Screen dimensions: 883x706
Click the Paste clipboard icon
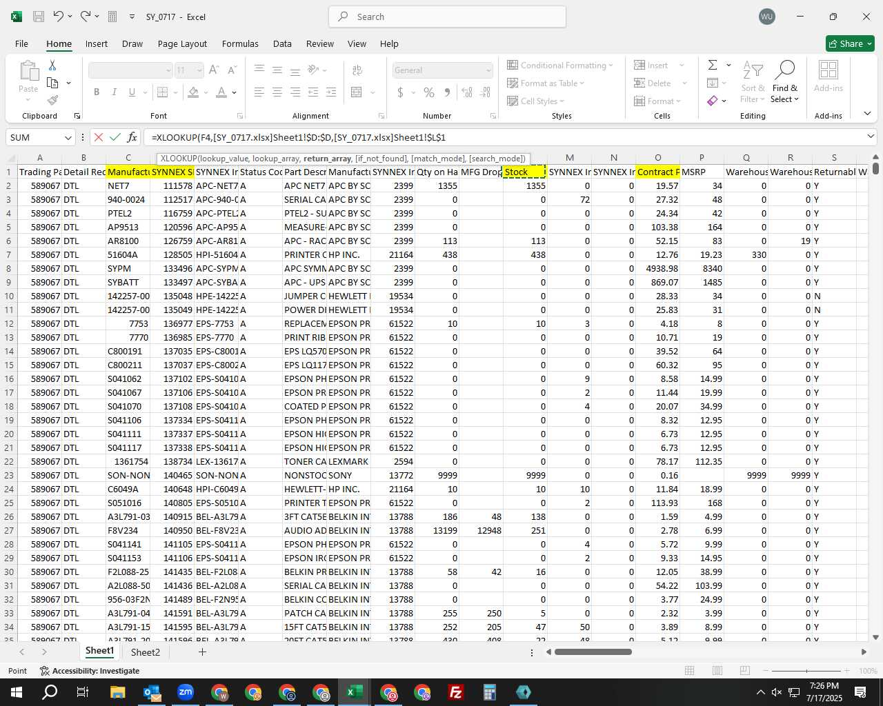pyautogui.click(x=28, y=70)
